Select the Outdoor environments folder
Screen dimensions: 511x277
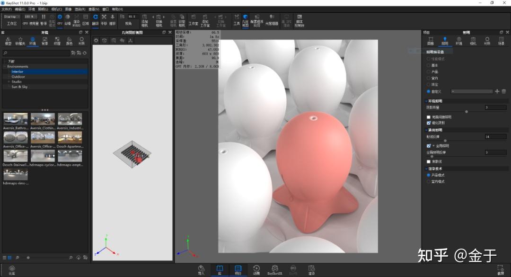18,77
